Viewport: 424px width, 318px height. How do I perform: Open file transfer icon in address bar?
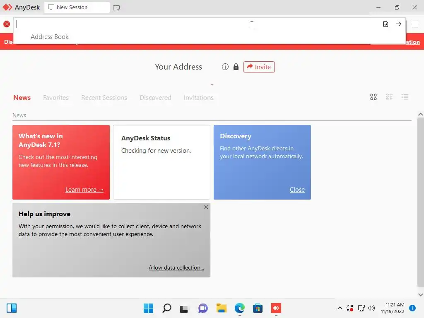[x=385, y=24]
